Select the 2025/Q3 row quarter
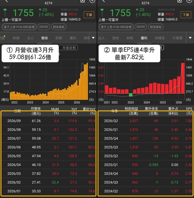Viewport: 194px width, 198px height. (x=111, y=147)
